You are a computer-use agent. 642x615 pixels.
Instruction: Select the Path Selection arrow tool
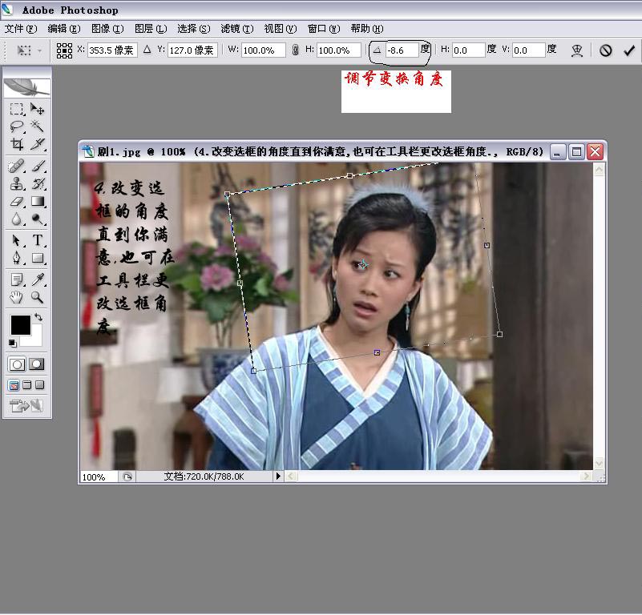tap(17, 240)
